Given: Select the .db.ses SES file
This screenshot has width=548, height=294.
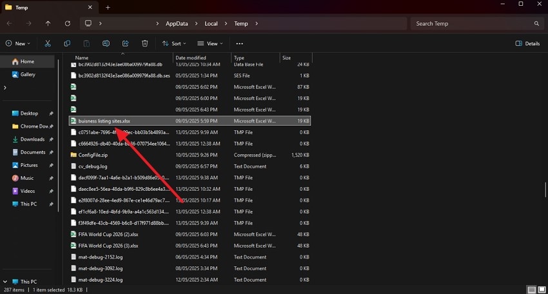Looking at the screenshot, I should point(190,75).
